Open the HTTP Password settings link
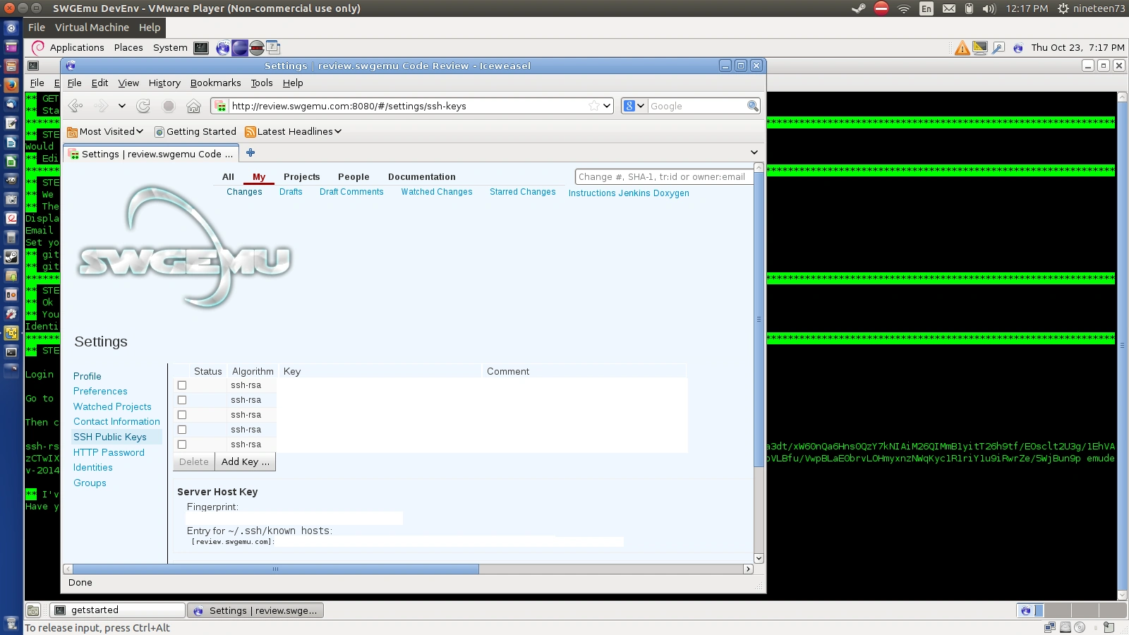This screenshot has width=1129, height=635. click(109, 452)
